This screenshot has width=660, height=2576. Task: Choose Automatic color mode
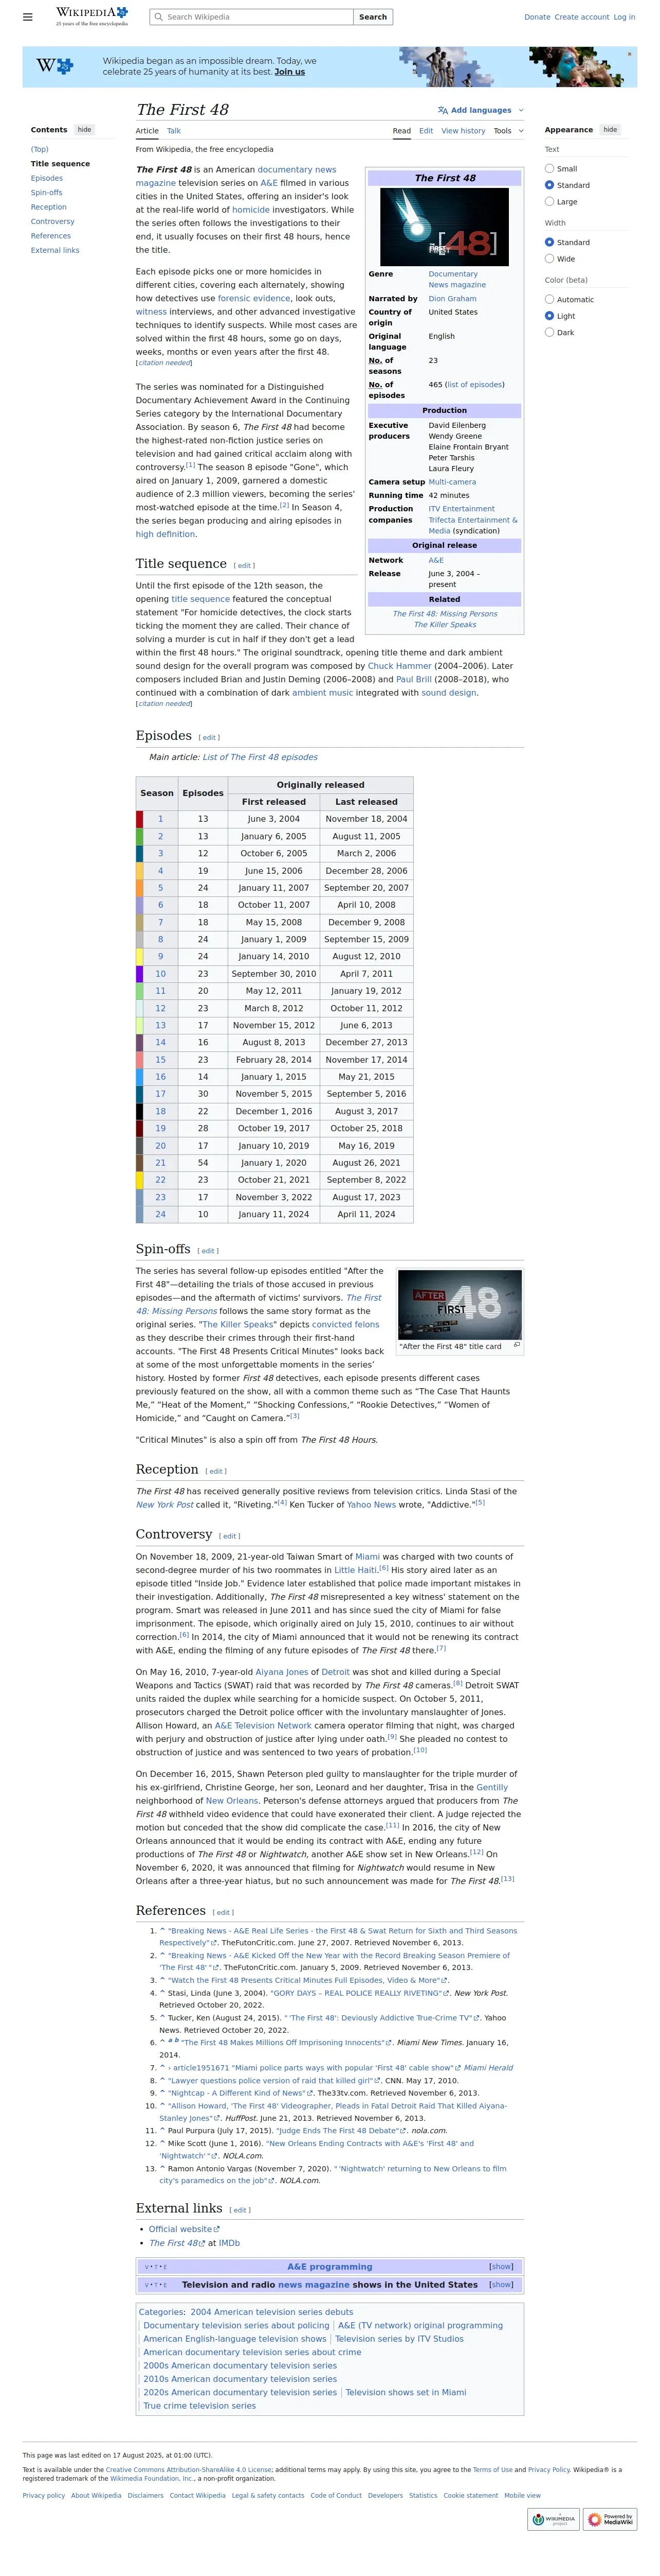point(549,299)
